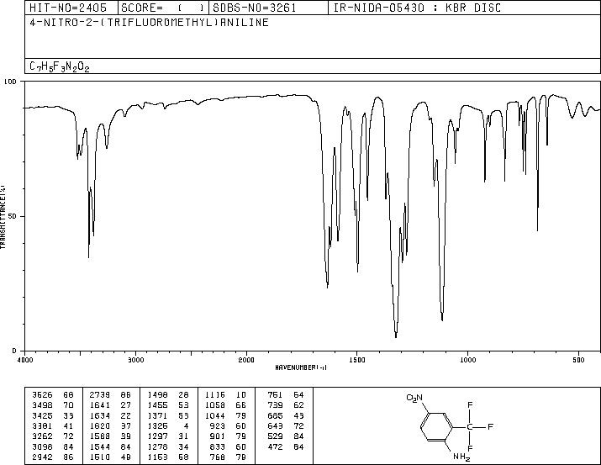Click the TRANSMITTANCE(%) y-axis label

coord(3,217)
